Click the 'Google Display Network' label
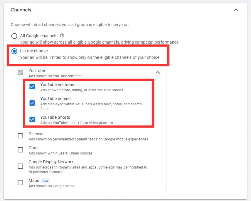This screenshot has width=251, height=201. [x=51, y=162]
